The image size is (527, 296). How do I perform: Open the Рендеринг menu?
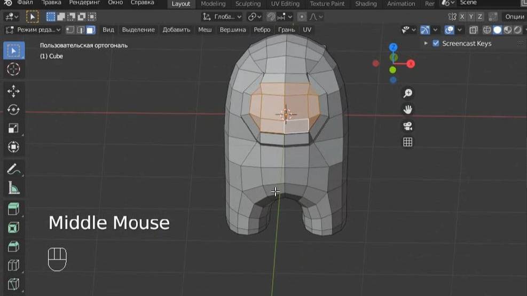coord(84,3)
